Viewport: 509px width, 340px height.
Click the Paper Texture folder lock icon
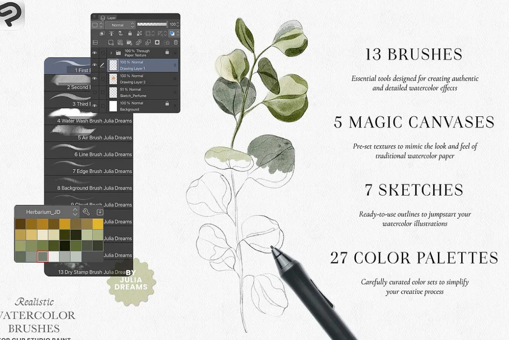point(167,52)
